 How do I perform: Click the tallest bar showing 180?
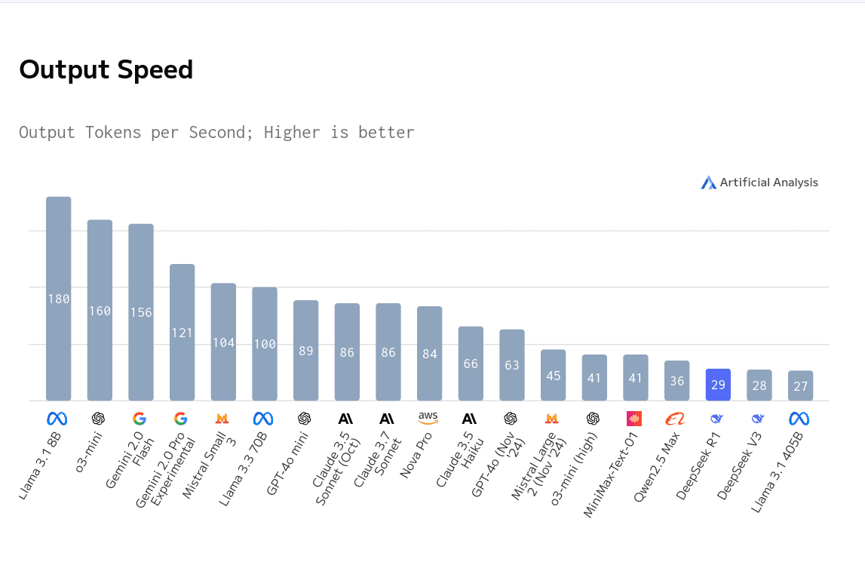click(x=59, y=299)
